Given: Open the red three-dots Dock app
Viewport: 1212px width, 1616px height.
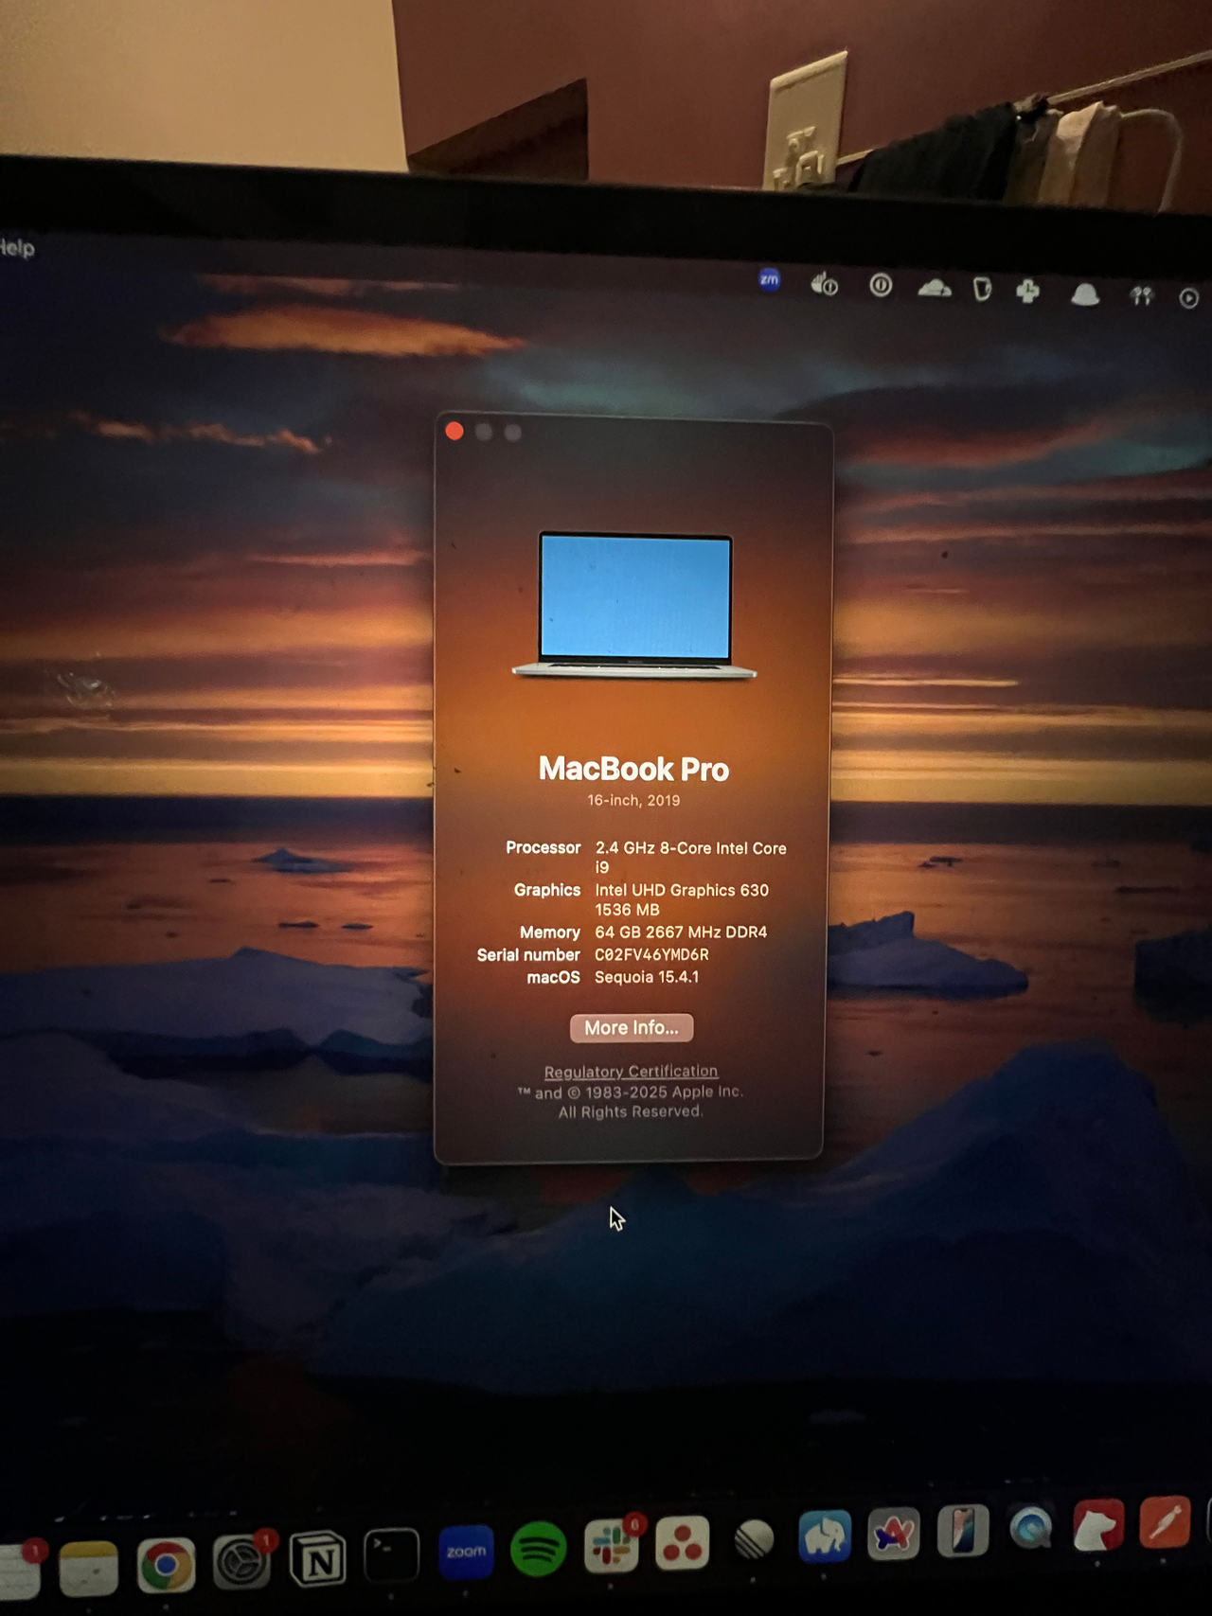Looking at the screenshot, I should pos(683,1542).
